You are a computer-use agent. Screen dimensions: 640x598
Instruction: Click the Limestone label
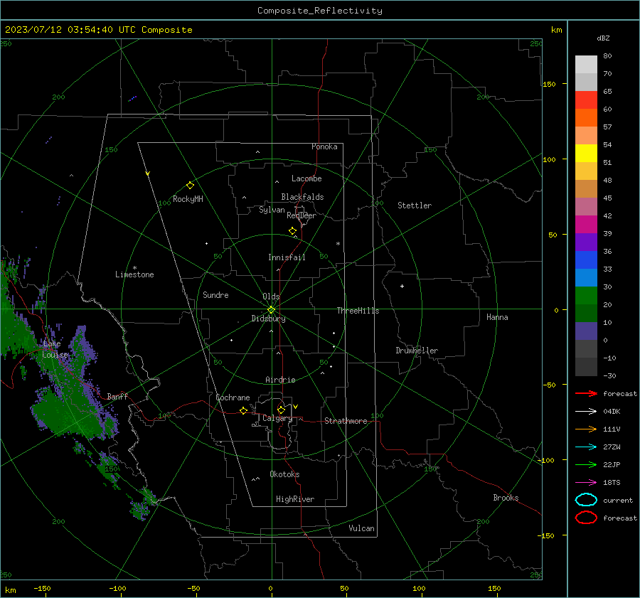tap(134, 274)
